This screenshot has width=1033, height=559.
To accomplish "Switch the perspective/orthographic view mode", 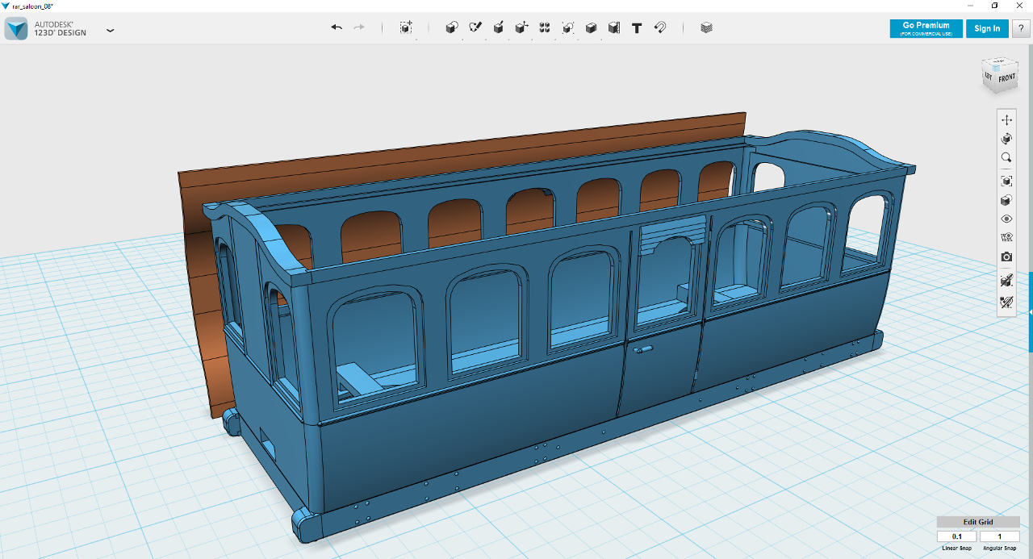I will pos(1006,201).
